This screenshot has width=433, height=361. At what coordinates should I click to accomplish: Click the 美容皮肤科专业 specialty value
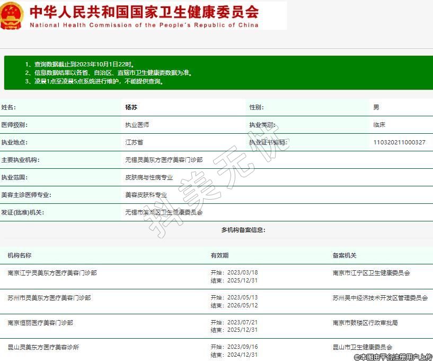coord(146,195)
